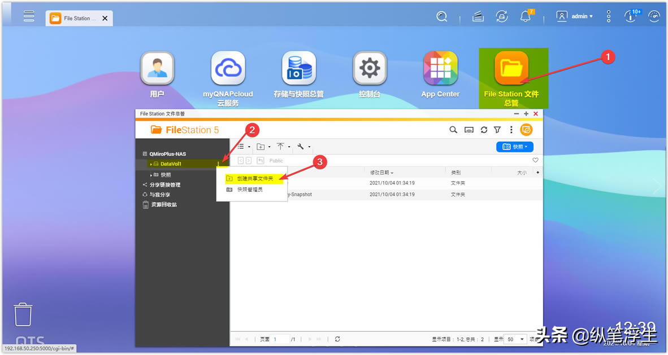Go back using the left navigation arrow
Image resolution: width=668 pixels, height=355 pixels.
tap(241, 160)
